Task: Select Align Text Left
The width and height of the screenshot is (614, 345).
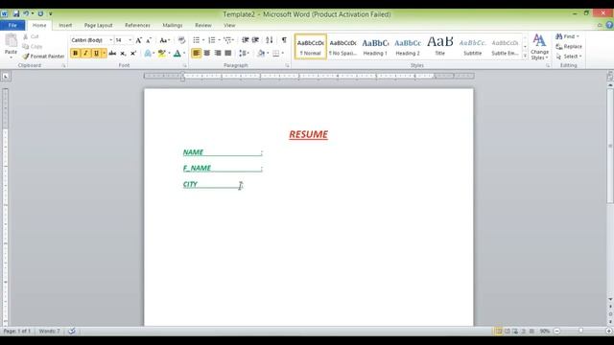Action: click(x=196, y=54)
